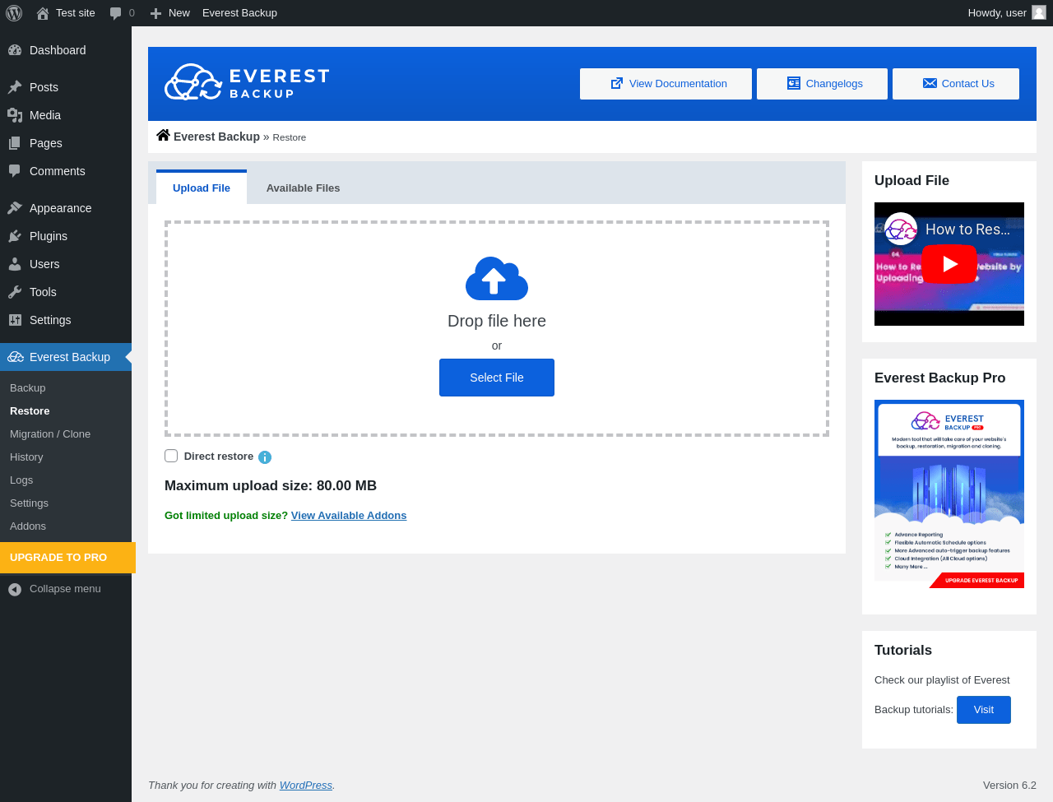This screenshot has height=802, width=1053.
Task: Click the plus New icon
Action: 155,13
